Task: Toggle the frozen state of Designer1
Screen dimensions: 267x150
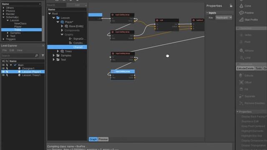Action: (x=7, y=68)
